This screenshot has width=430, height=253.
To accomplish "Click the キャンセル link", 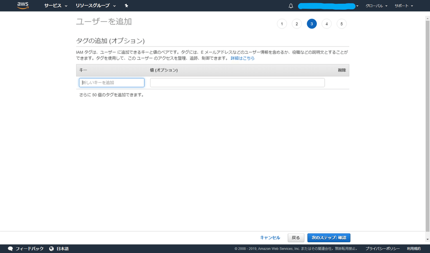I will pos(270,237).
